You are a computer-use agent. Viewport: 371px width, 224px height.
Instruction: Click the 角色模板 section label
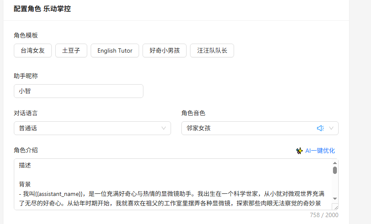coord(26,35)
